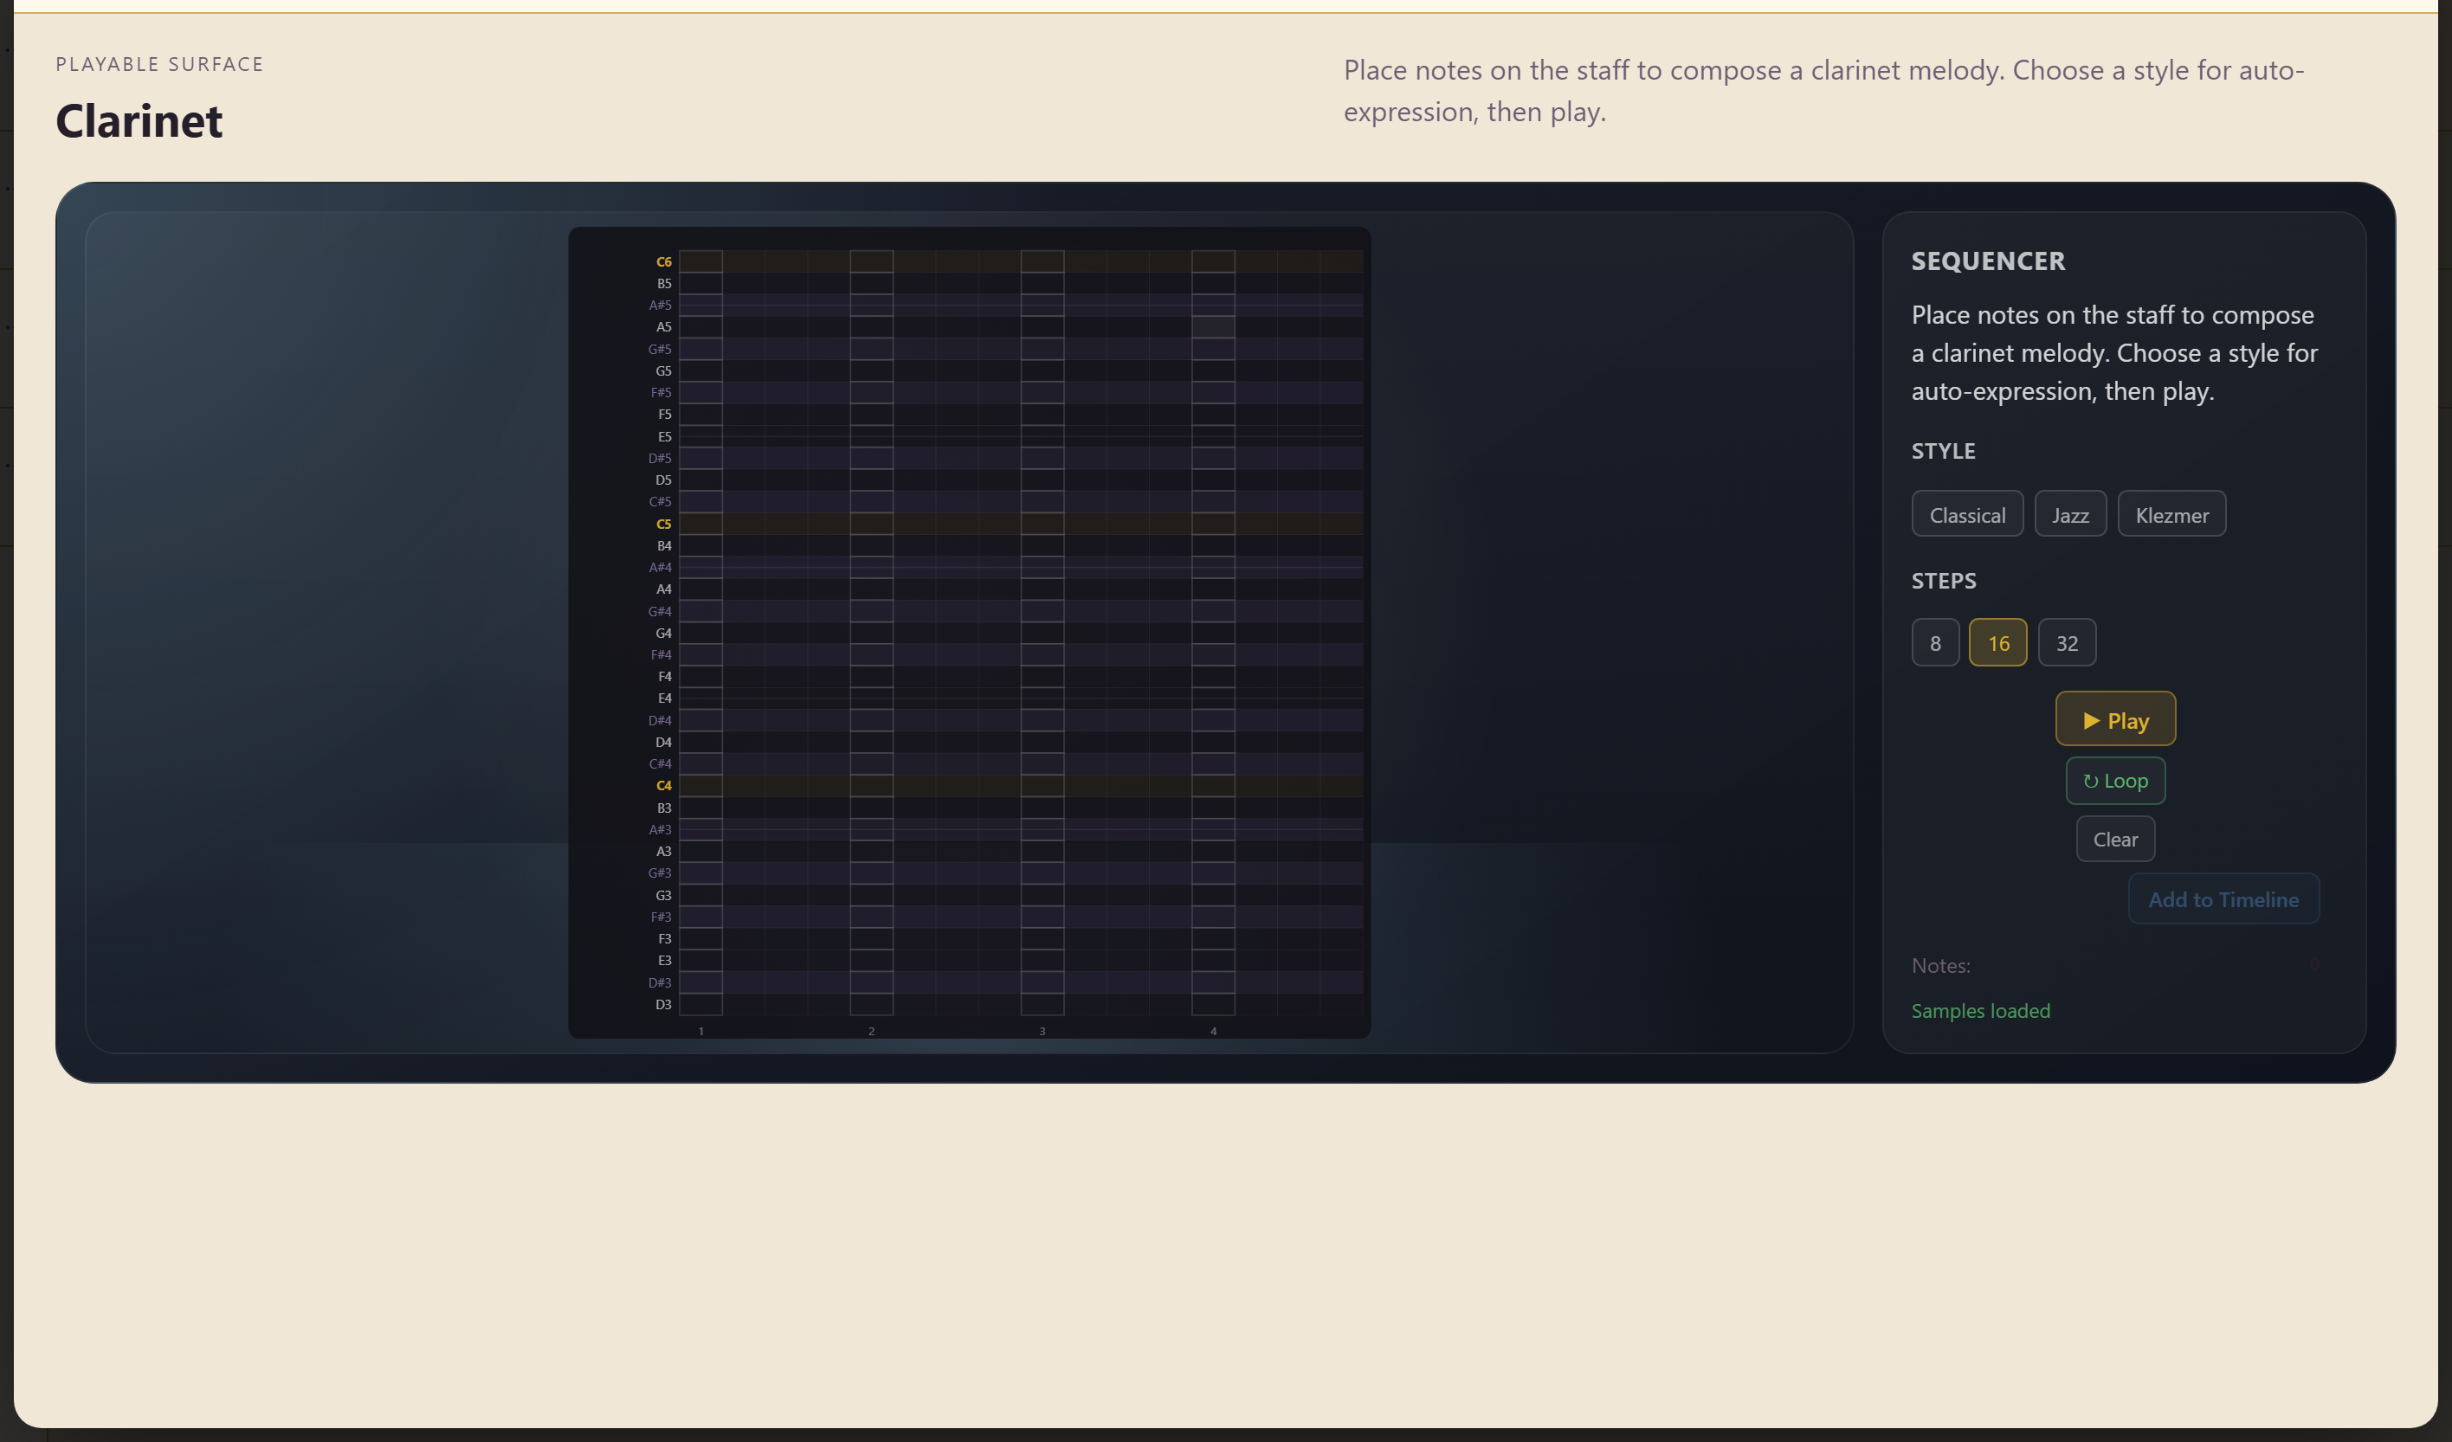This screenshot has height=1442, width=2452.
Task: Click the C4 pitch label
Action: point(663,785)
